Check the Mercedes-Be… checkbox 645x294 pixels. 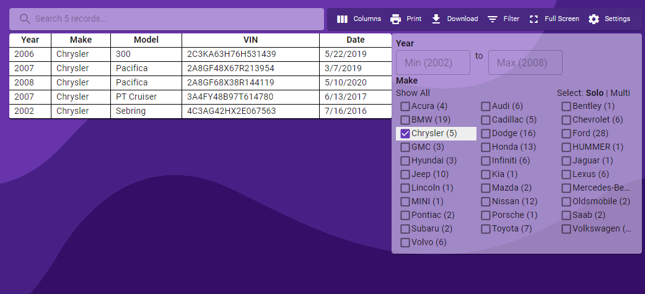point(566,188)
